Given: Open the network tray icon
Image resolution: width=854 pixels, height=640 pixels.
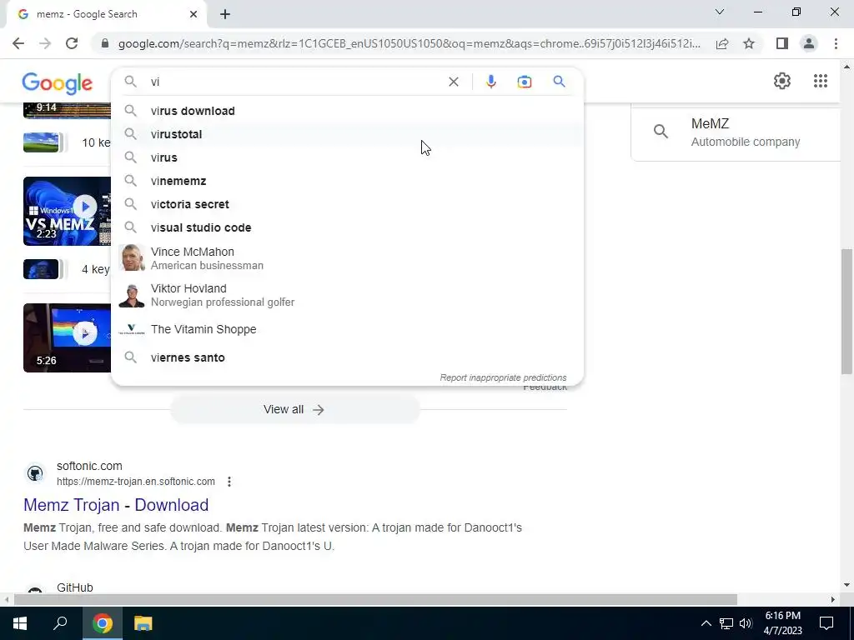Looking at the screenshot, I should tap(726, 623).
